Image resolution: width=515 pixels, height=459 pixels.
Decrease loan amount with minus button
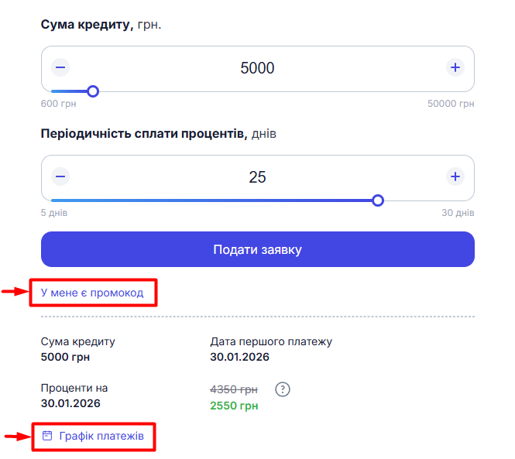(60, 68)
